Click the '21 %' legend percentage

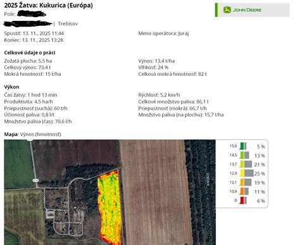tap(259, 165)
